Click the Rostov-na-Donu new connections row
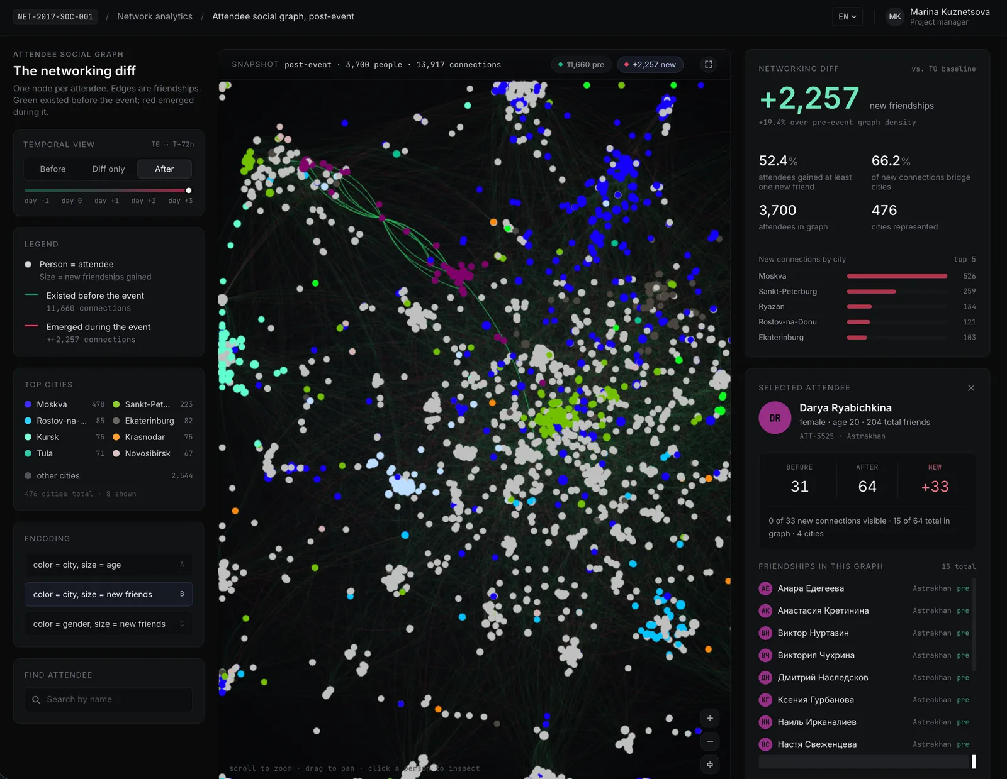This screenshot has width=1007, height=779. point(867,322)
